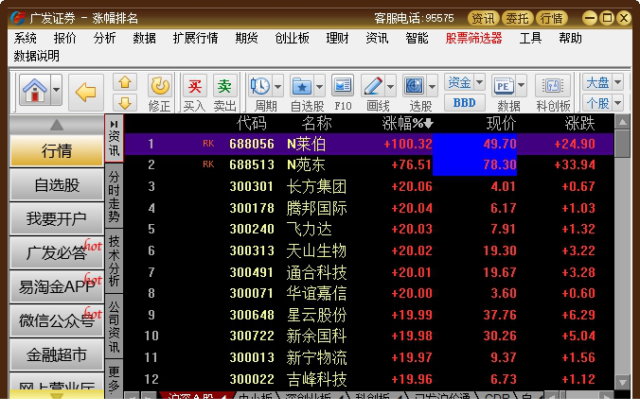Select stock row 长方集团
The width and height of the screenshot is (640, 414).
369,186
